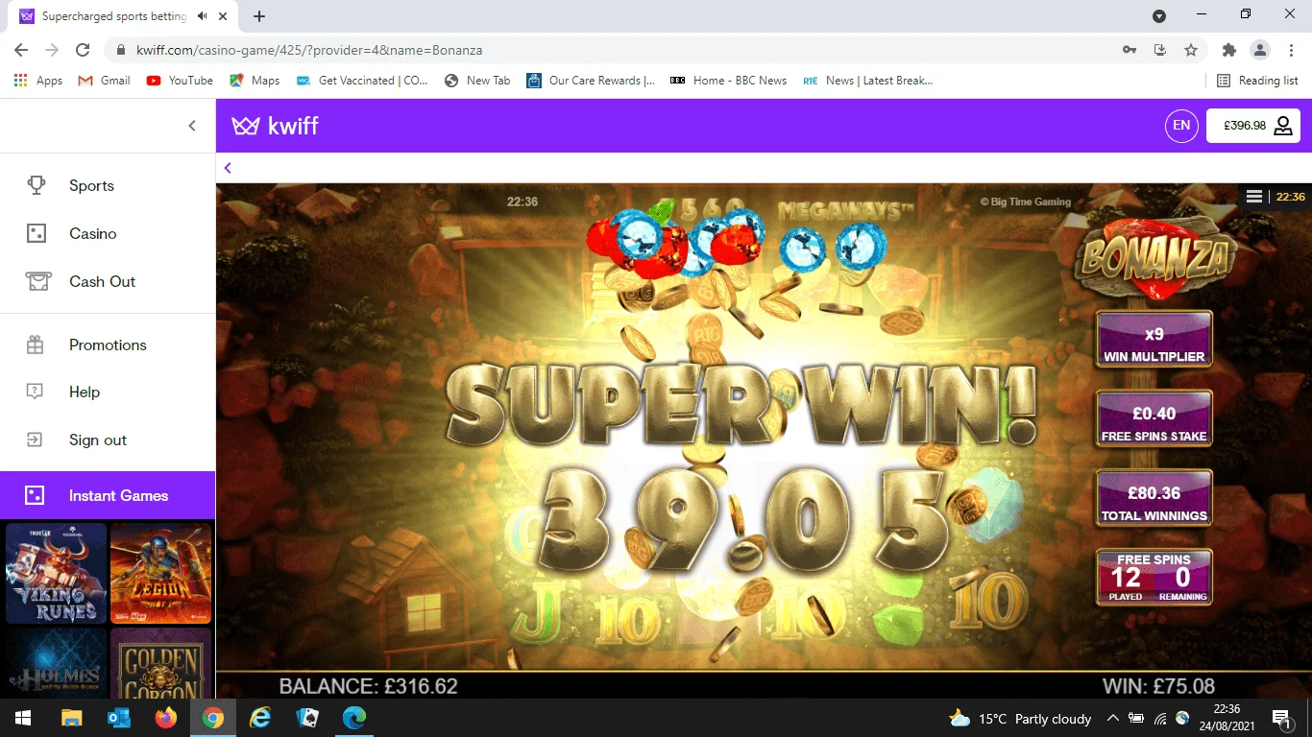Open tab search dropdown arrow
This screenshot has height=737, width=1312.
click(x=1159, y=16)
